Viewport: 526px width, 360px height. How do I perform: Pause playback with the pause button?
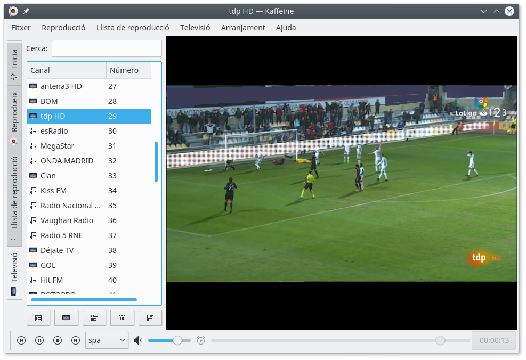coord(39,340)
